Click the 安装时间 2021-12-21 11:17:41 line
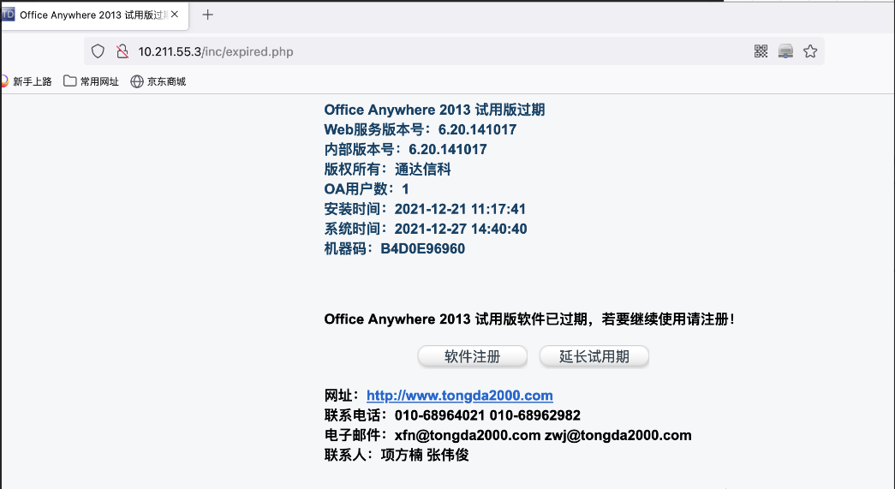This screenshot has height=489, width=895. (425, 209)
